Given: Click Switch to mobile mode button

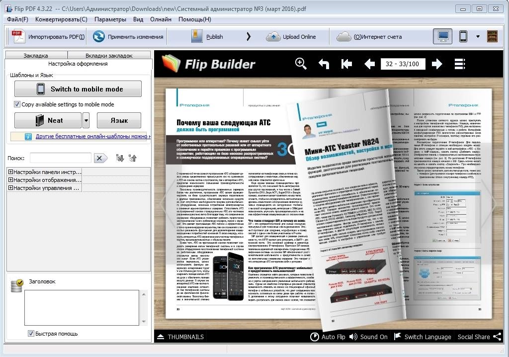Looking at the screenshot, I should click(x=78, y=89).
